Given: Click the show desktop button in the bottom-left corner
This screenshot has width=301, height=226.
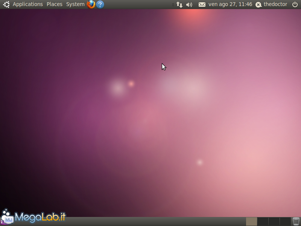Looking at the screenshot, I should [x=2, y=222].
